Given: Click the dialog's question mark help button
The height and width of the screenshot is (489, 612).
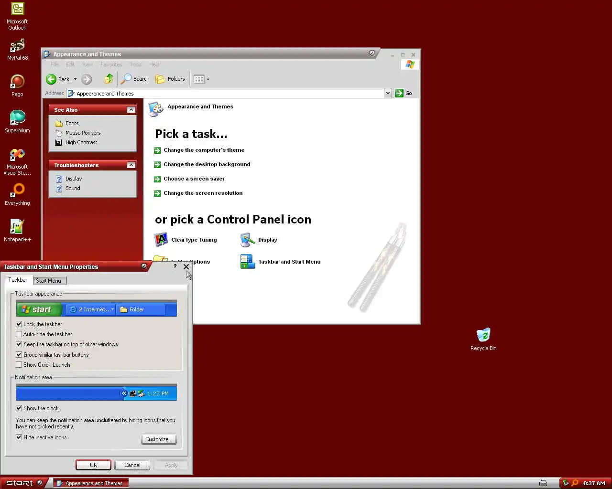Looking at the screenshot, I should coord(175,266).
